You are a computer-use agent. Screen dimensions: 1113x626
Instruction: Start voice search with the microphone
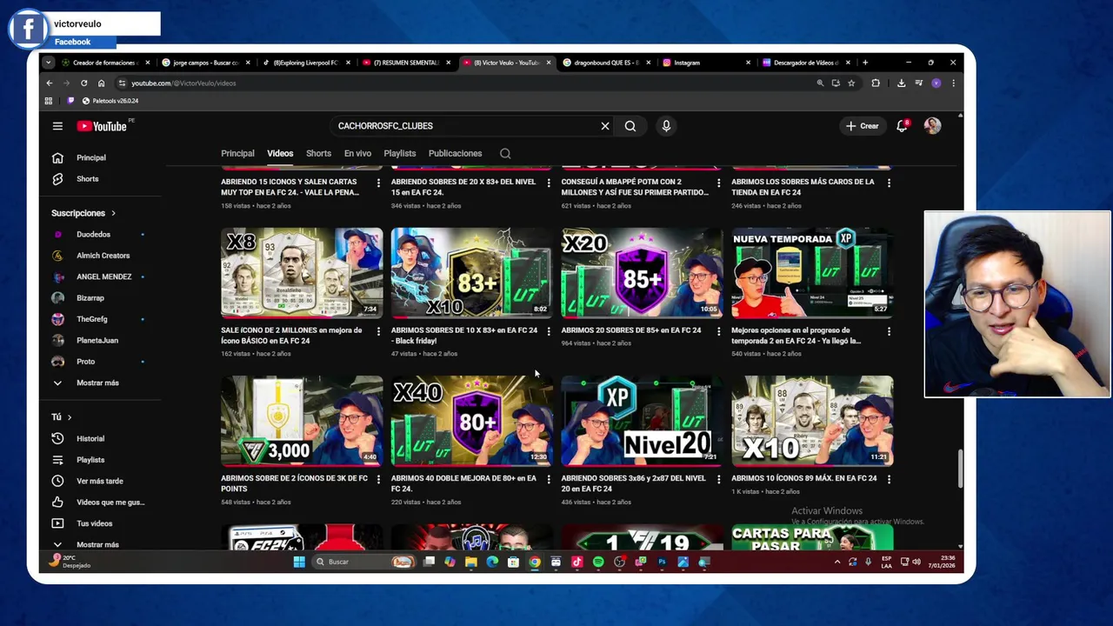pos(666,126)
